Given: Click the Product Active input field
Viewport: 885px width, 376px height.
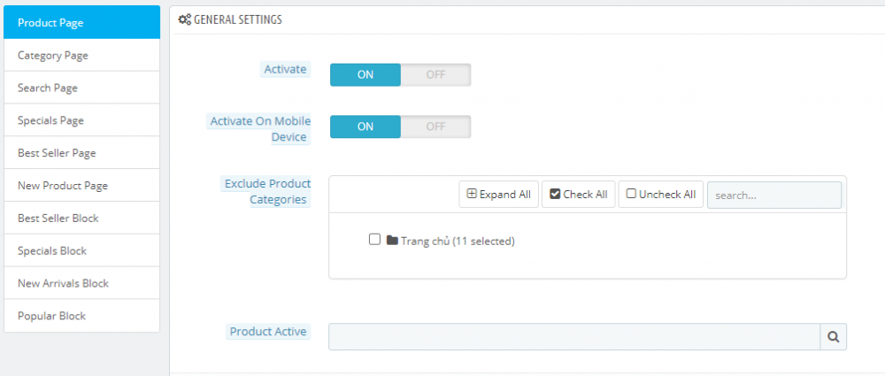Looking at the screenshot, I should pos(574,336).
